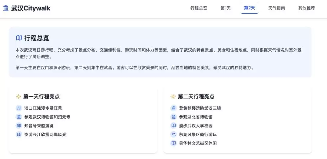Open the 其他推荐 tab

pyautogui.click(x=306, y=8)
